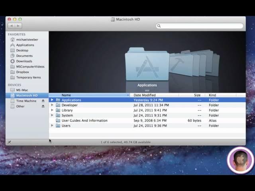Select User Guides And Information name
255x191 pixels.
coord(84,121)
